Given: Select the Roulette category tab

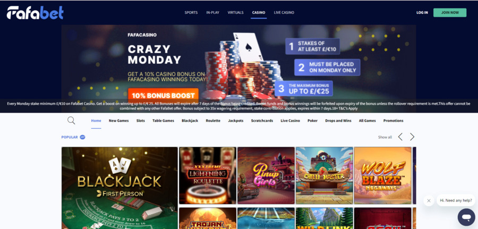Looking at the screenshot, I should [213, 121].
